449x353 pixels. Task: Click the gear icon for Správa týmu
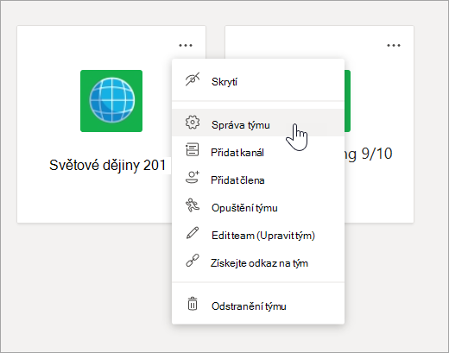(x=193, y=123)
